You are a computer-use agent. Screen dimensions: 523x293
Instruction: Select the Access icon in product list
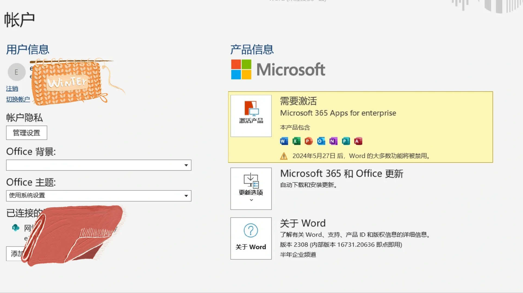point(358,141)
